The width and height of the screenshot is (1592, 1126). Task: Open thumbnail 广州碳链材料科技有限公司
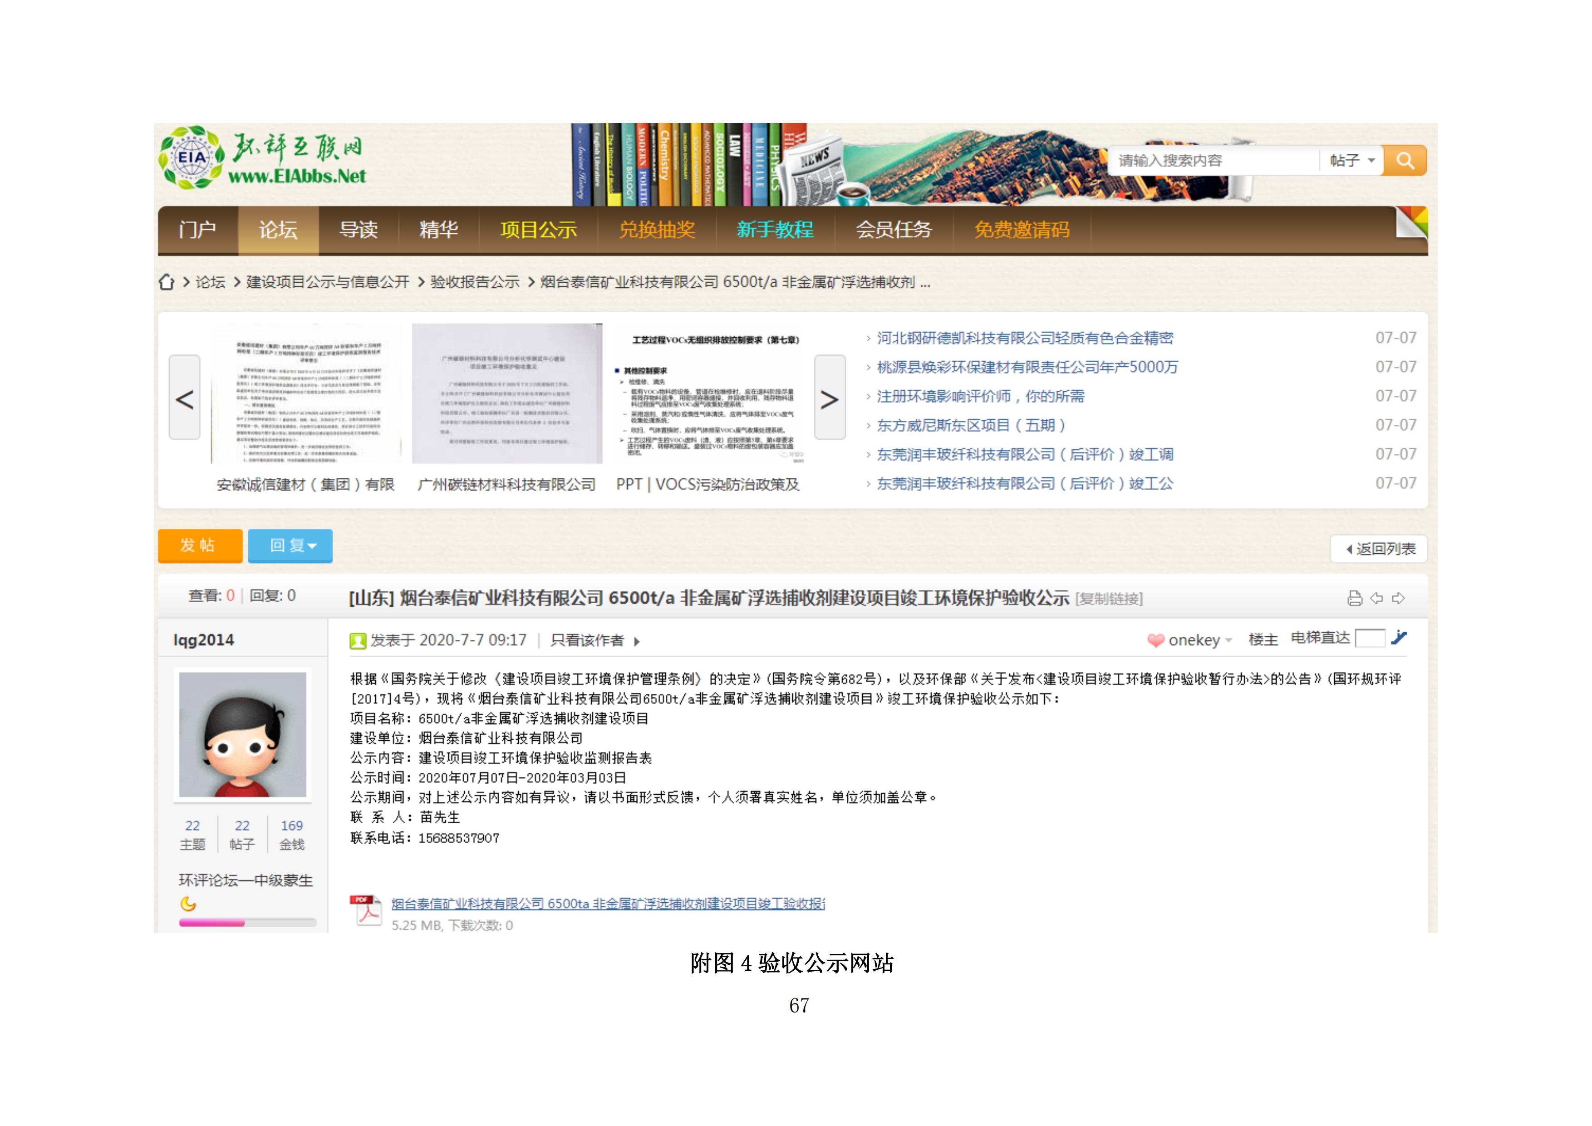pos(507,393)
